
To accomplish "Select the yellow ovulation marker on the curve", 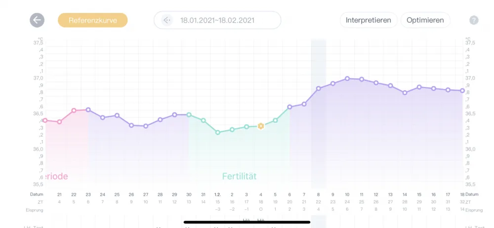I will 260,126.
